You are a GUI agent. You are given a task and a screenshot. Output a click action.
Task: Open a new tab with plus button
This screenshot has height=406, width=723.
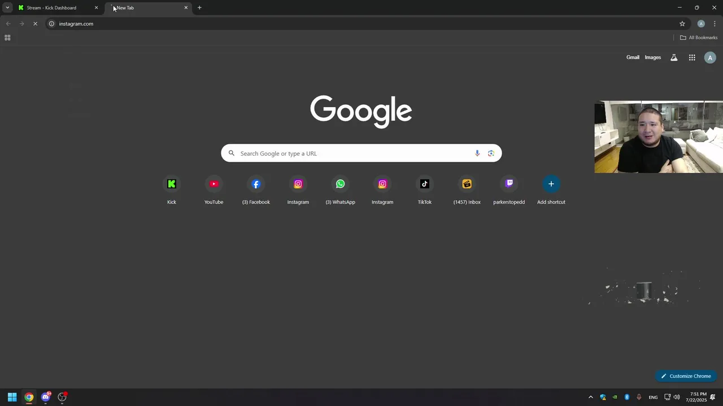tap(199, 8)
